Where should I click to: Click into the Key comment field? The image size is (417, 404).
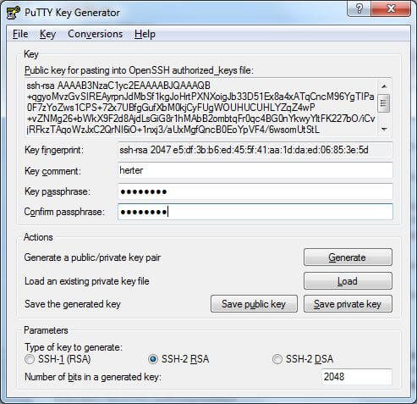(255, 170)
